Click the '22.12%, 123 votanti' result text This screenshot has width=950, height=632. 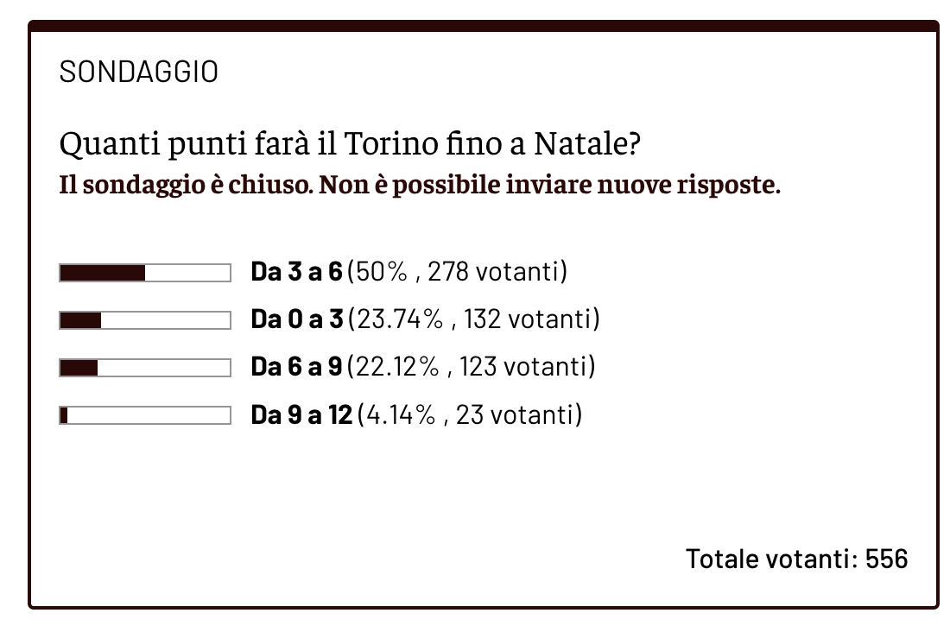(472, 368)
